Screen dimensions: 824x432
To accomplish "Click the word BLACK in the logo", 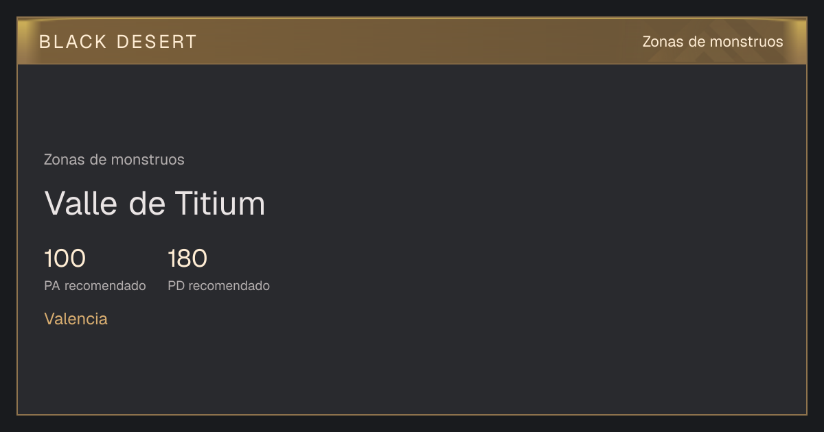I will coord(73,42).
